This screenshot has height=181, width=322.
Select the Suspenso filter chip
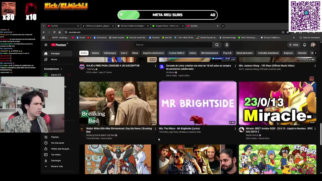coord(288,53)
